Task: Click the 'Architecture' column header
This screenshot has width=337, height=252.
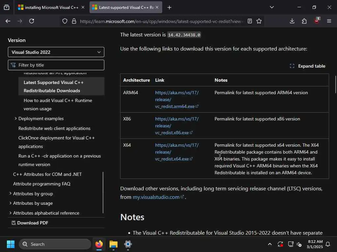Action: click(137, 80)
